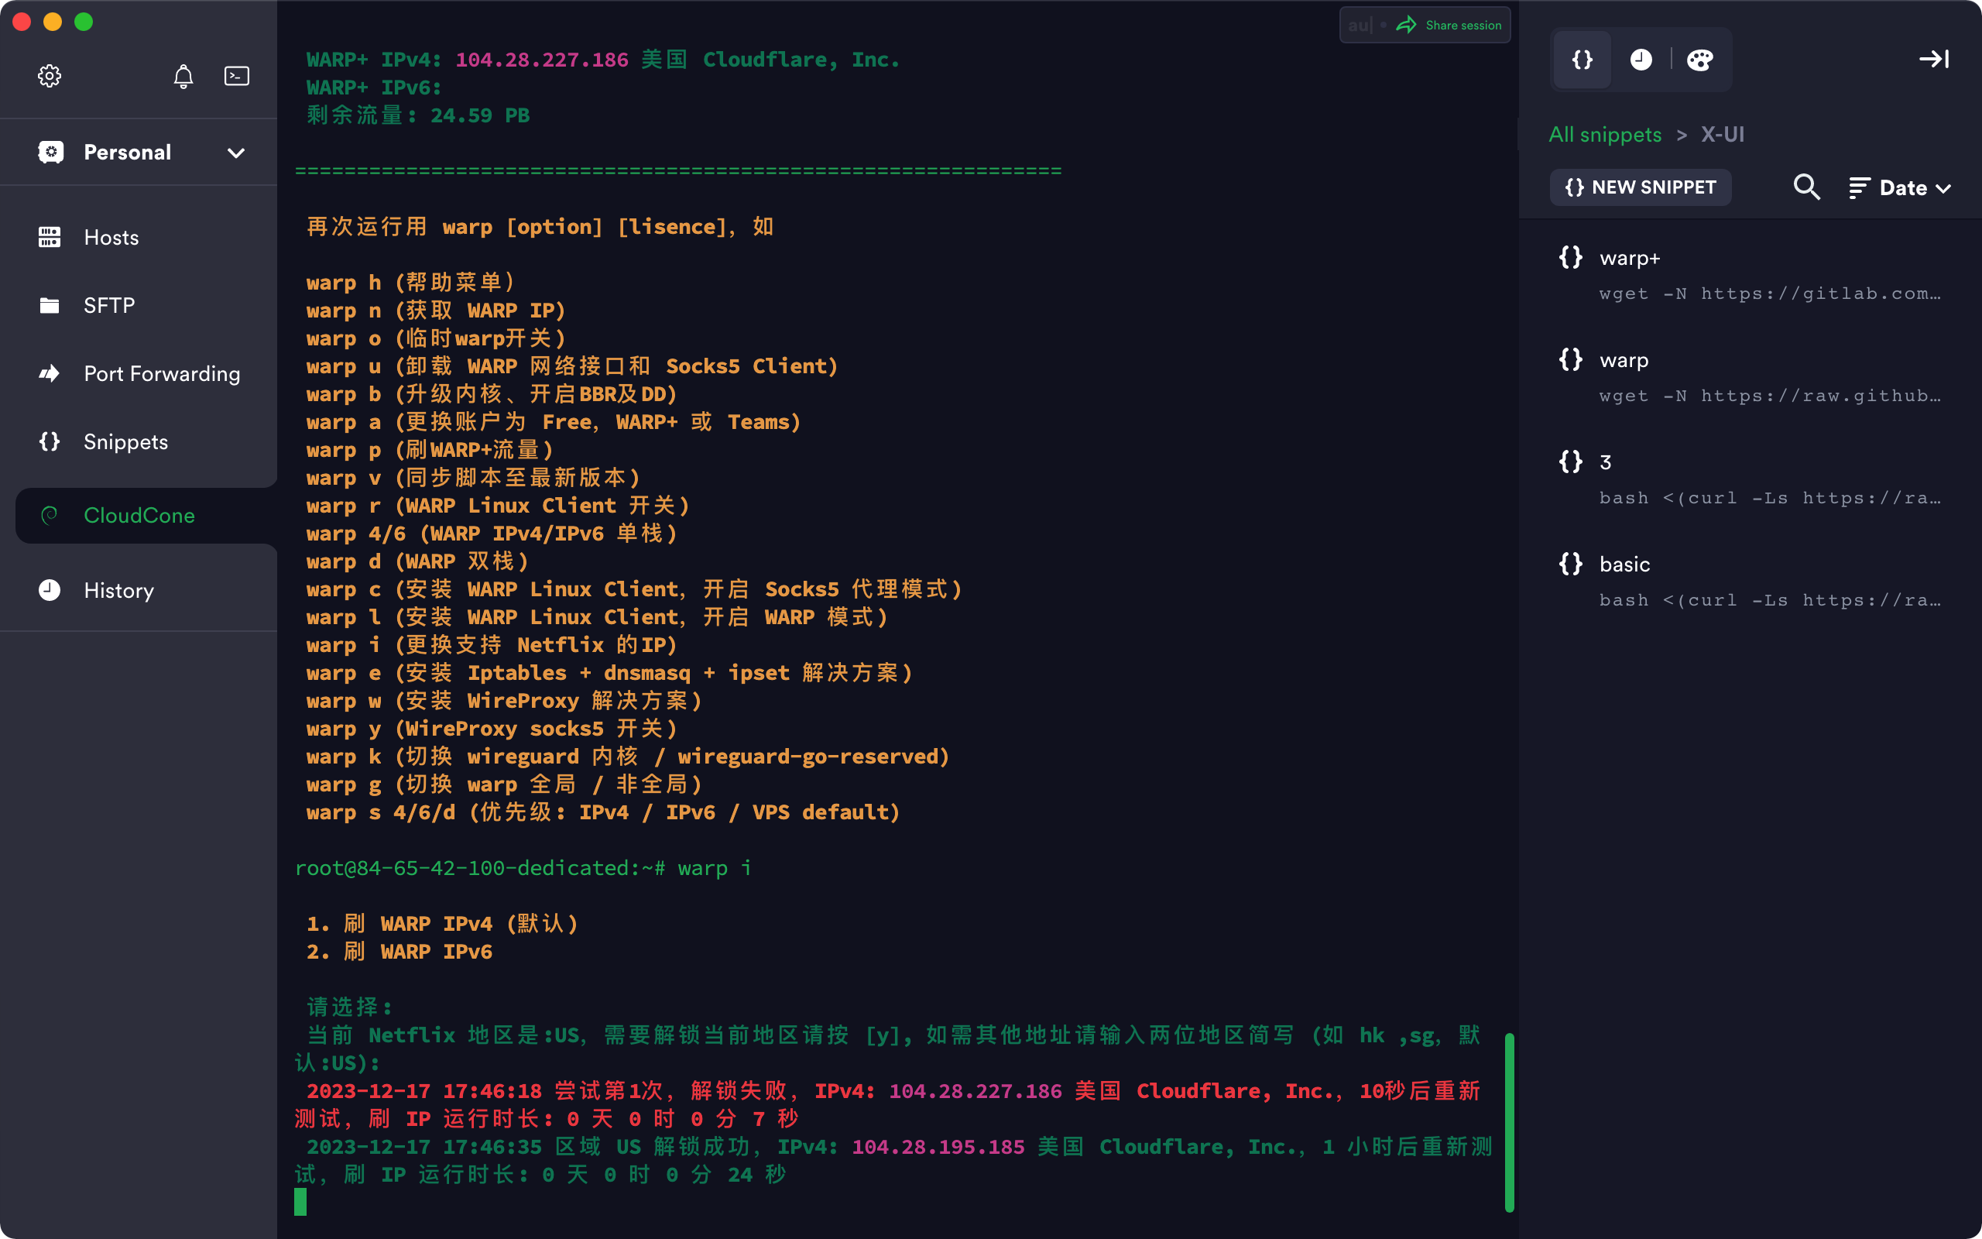Click warp+ snippet command text wget gitlab
The height and width of the screenshot is (1239, 1982).
click(1770, 293)
